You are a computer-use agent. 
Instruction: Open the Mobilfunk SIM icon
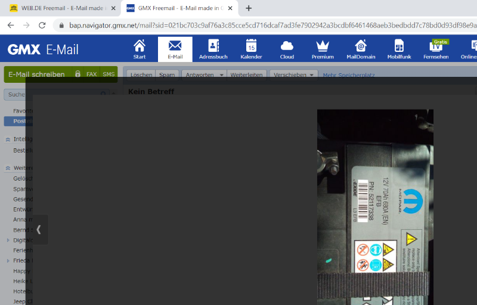click(x=399, y=49)
